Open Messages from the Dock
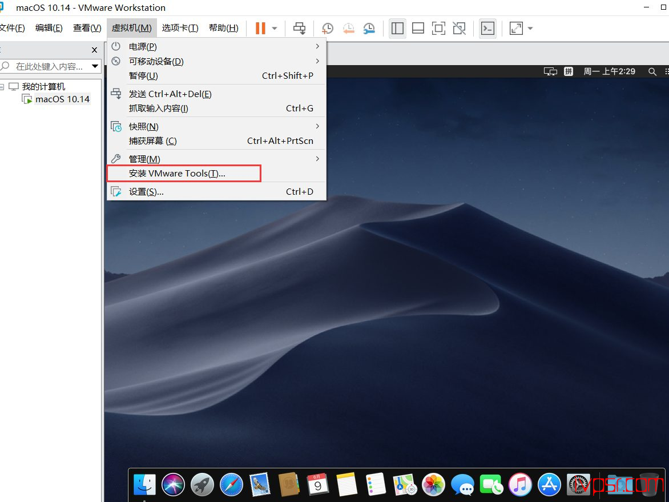Viewport: 669px width, 502px height. [462, 485]
